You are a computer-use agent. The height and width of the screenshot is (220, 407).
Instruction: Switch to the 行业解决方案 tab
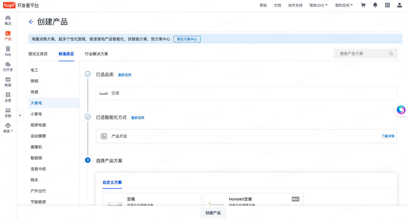[97, 54]
